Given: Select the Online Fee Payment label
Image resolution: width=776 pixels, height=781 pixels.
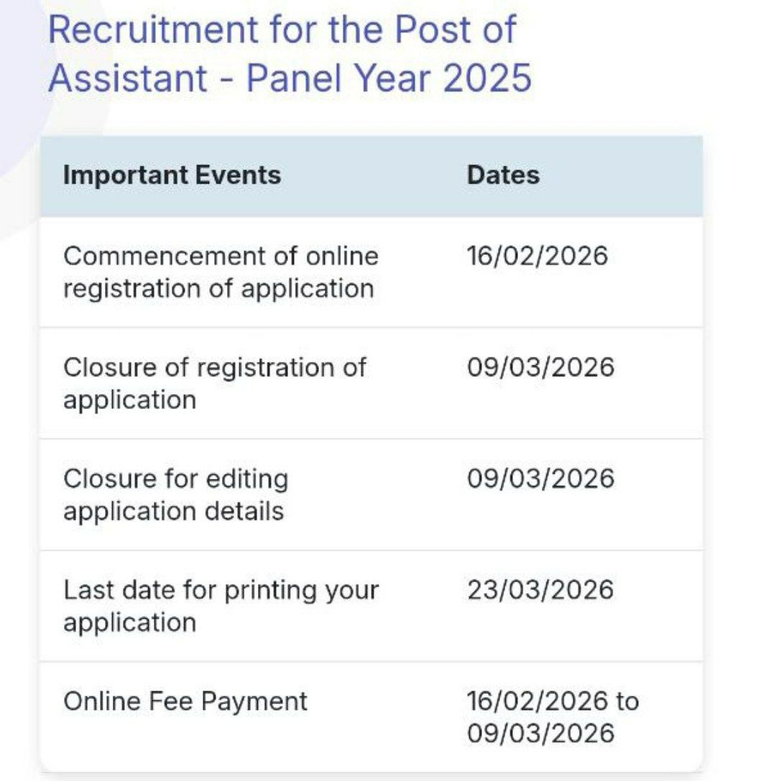Looking at the screenshot, I should [185, 701].
